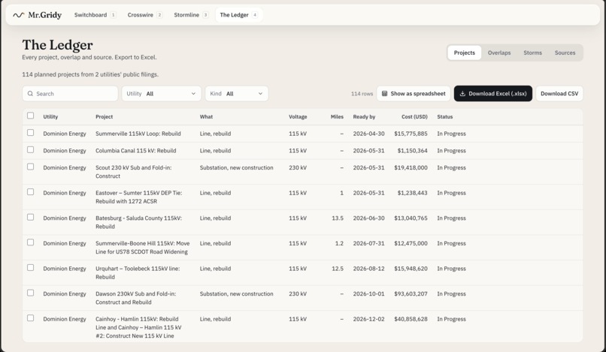Click the miles value 13.5
This screenshot has width=606, height=352.
338,218
